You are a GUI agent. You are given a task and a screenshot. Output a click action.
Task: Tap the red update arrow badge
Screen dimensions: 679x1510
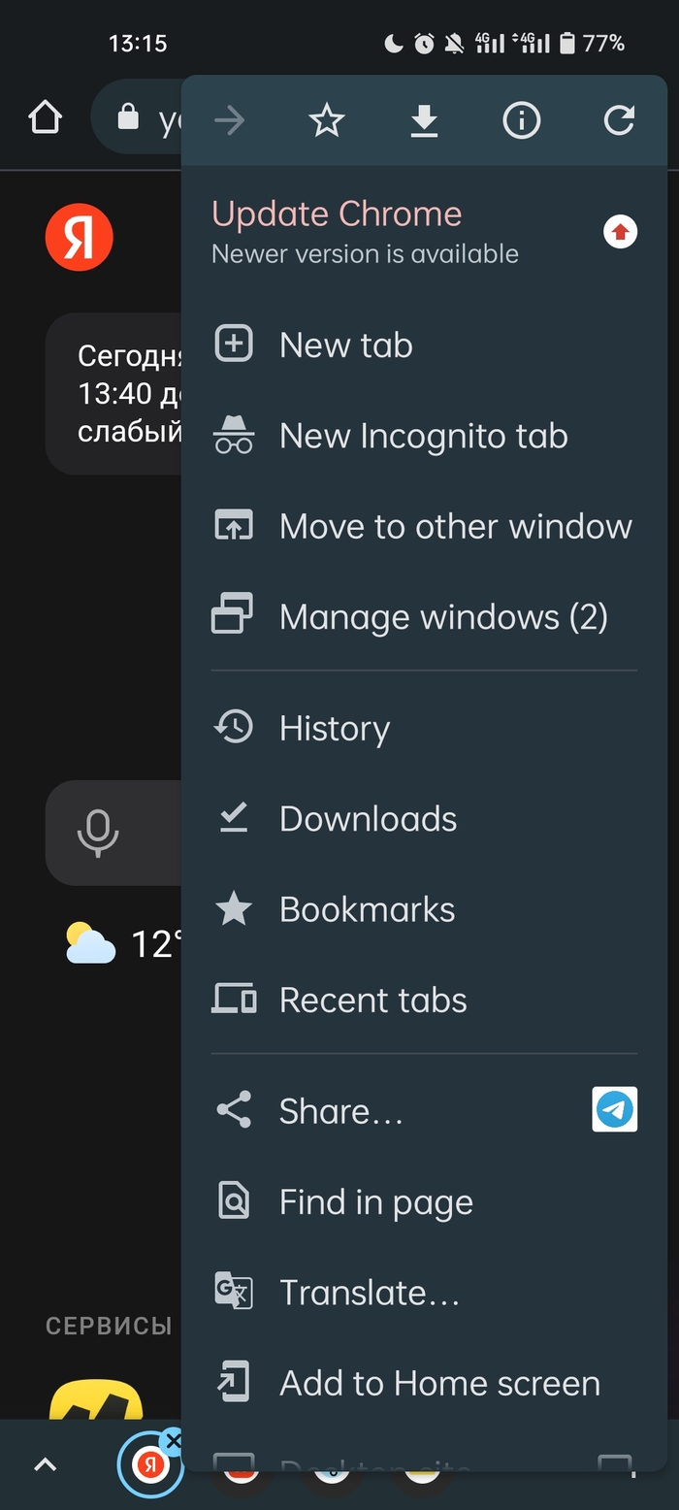point(621,232)
